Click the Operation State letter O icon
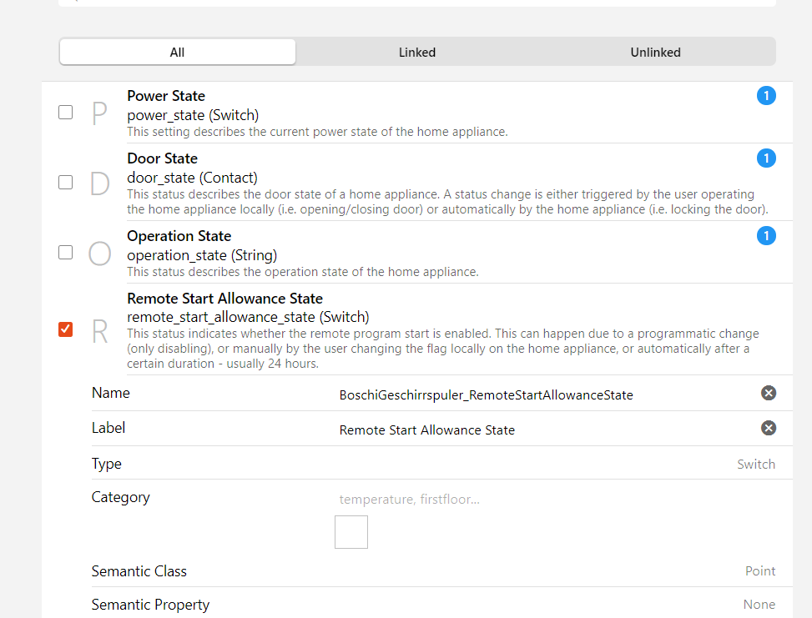 click(x=99, y=254)
